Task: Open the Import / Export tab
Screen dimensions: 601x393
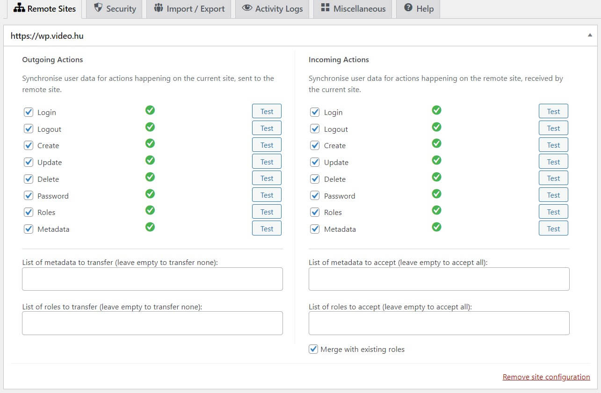Action: (x=189, y=9)
